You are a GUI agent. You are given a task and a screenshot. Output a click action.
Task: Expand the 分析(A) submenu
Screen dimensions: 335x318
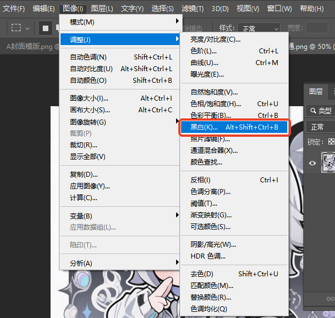tap(119, 263)
